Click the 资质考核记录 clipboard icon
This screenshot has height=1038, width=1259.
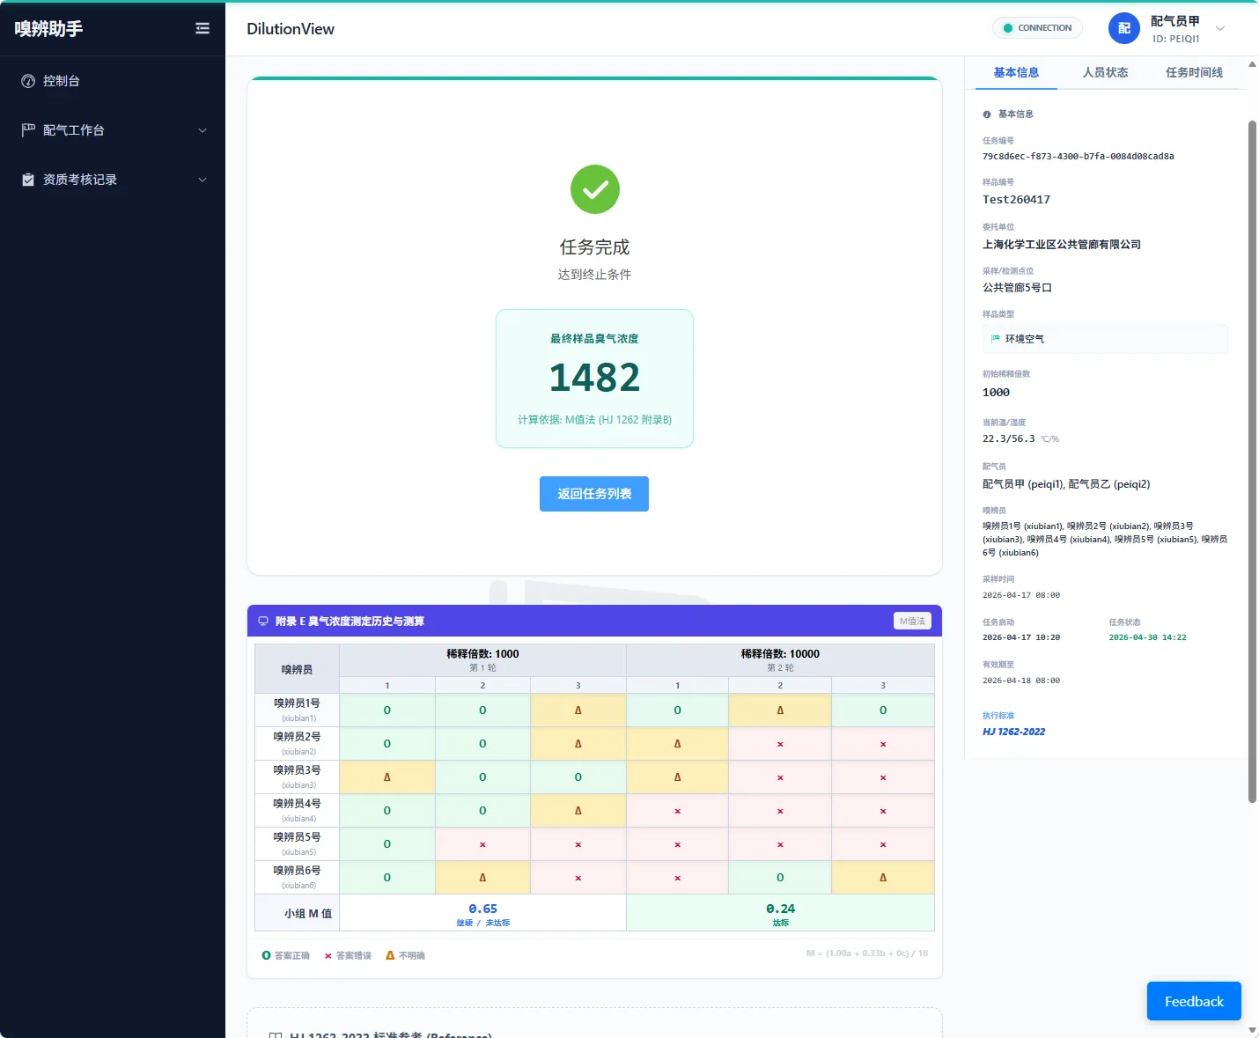click(x=28, y=180)
